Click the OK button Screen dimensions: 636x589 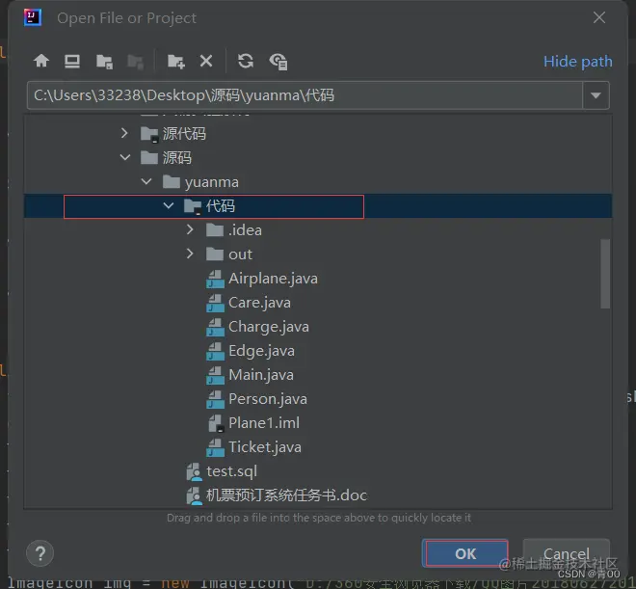click(464, 553)
